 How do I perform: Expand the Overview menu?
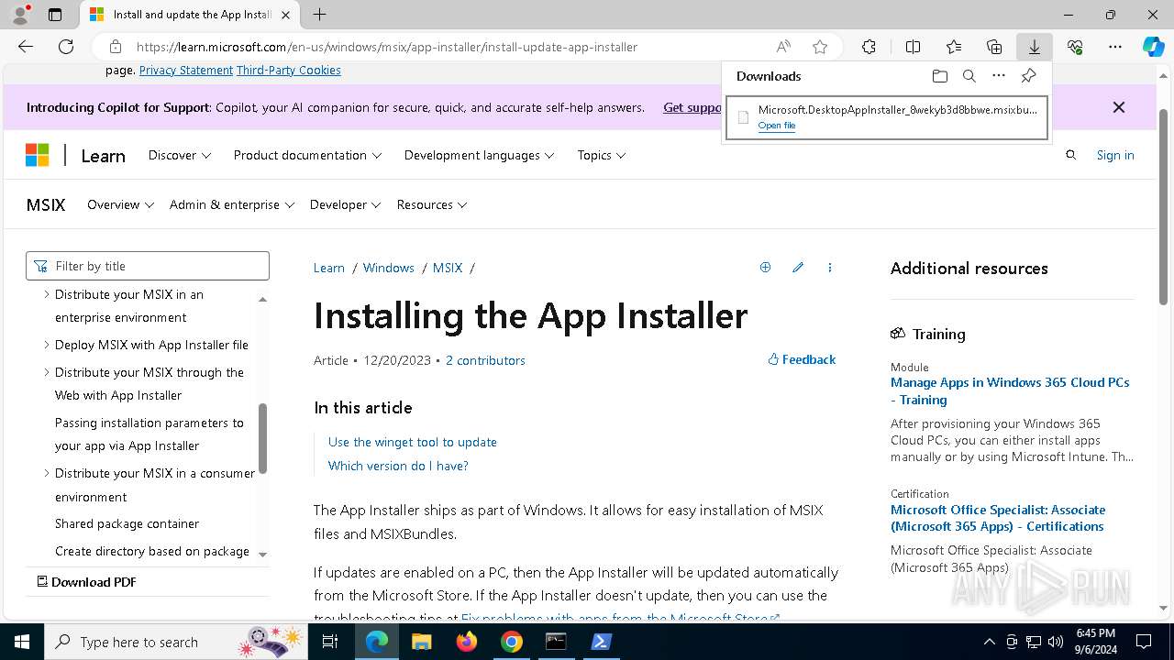pos(120,204)
